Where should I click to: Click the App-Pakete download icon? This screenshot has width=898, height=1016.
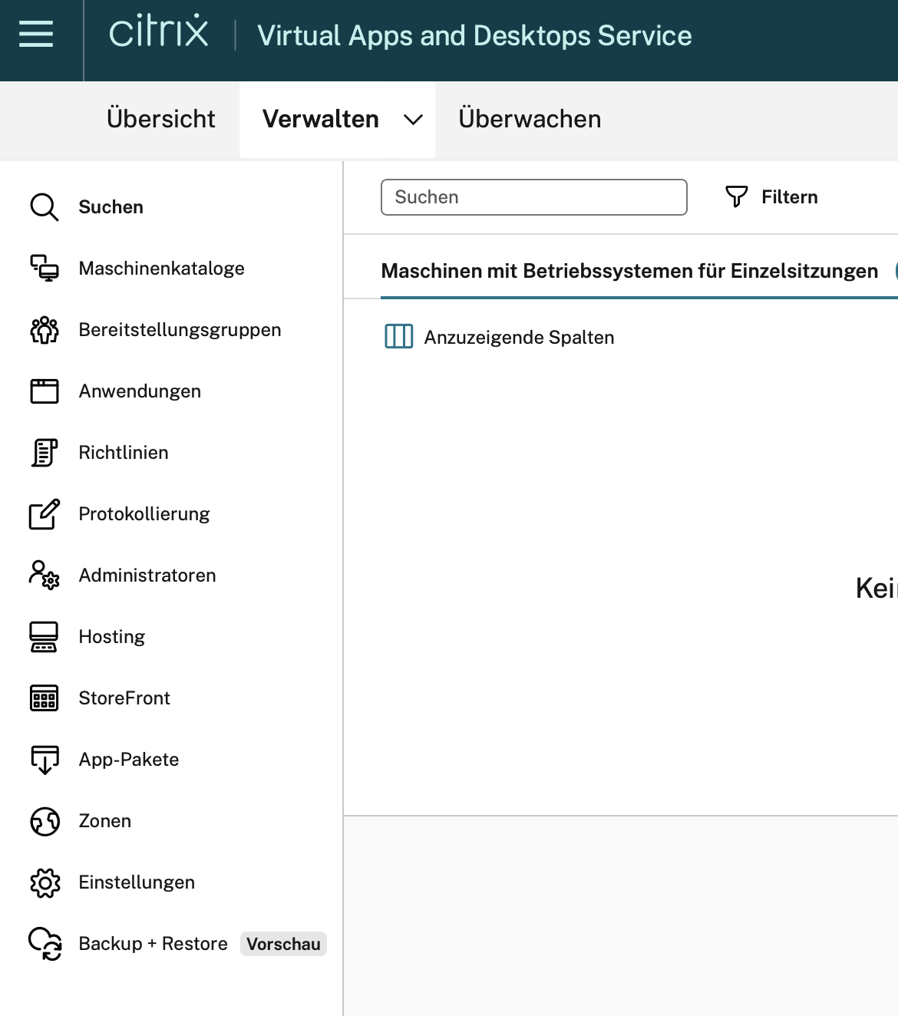click(x=45, y=760)
